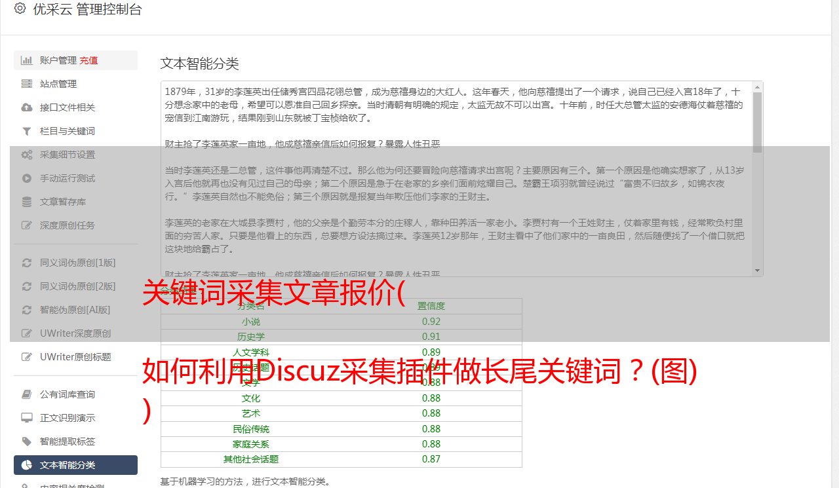Screen dimensions: 839x488
Task: Click the 置信度 column header
Action: pyautogui.click(x=431, y=306)
